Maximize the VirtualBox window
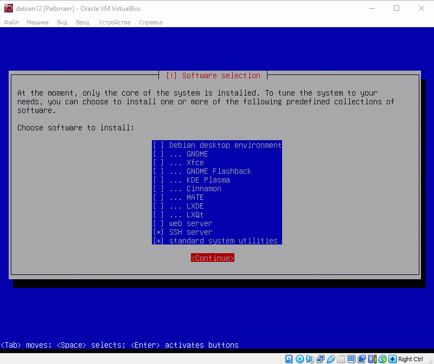434x364 pixels. [x=397, y=8]
